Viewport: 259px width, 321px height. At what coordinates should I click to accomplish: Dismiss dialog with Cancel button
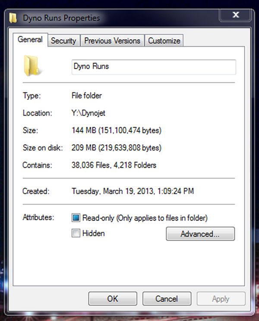pyautogui.click(x=167, y=299)
